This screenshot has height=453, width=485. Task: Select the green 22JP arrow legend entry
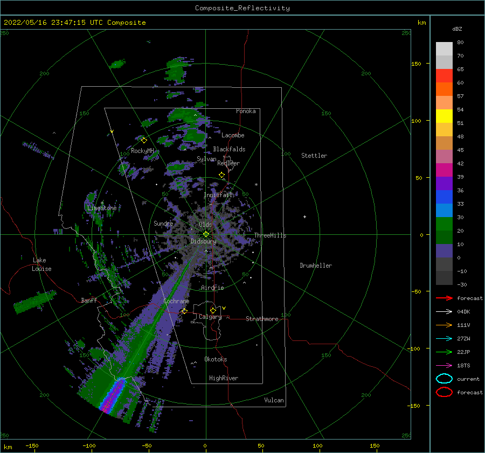(x=444, y=352)
